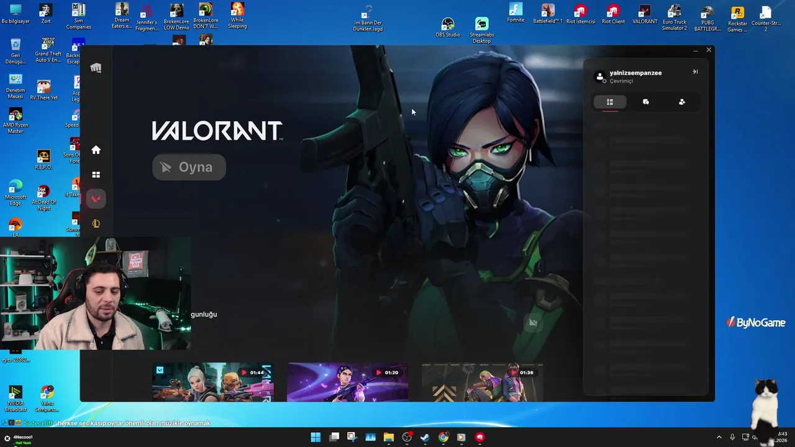795x447 pixels.
Task: Open the BrokenLore DON'T W... shortcut
Action: pyautogui.click(x=206, y=16)
